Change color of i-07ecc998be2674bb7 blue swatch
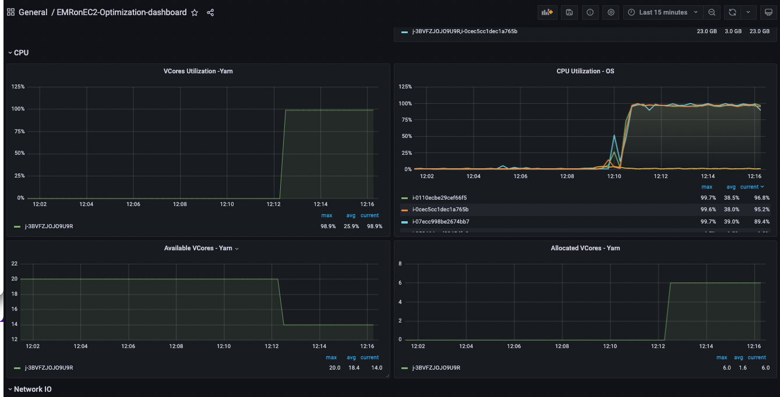 [404, 222]
